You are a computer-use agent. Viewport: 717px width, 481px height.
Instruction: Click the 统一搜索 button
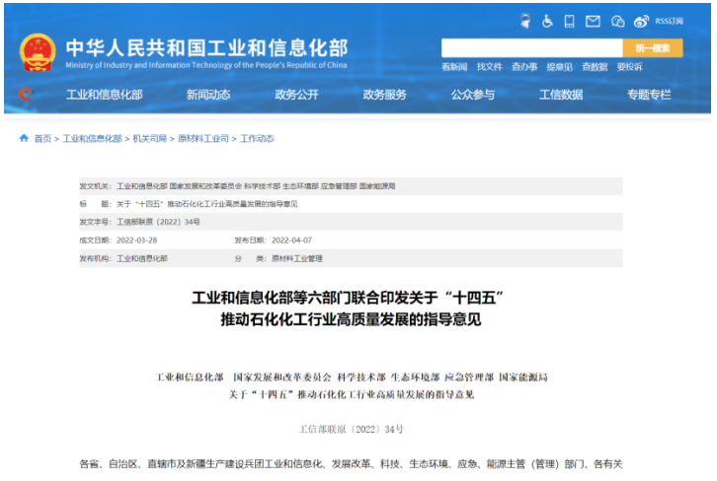(x=653, y=48)
